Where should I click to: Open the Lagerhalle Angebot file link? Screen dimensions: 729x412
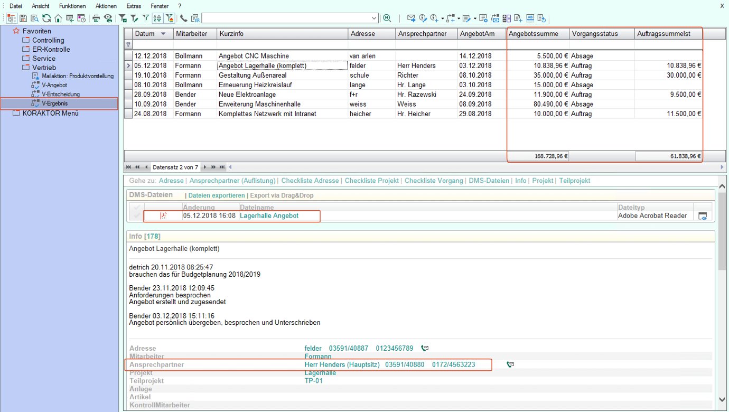269,216
